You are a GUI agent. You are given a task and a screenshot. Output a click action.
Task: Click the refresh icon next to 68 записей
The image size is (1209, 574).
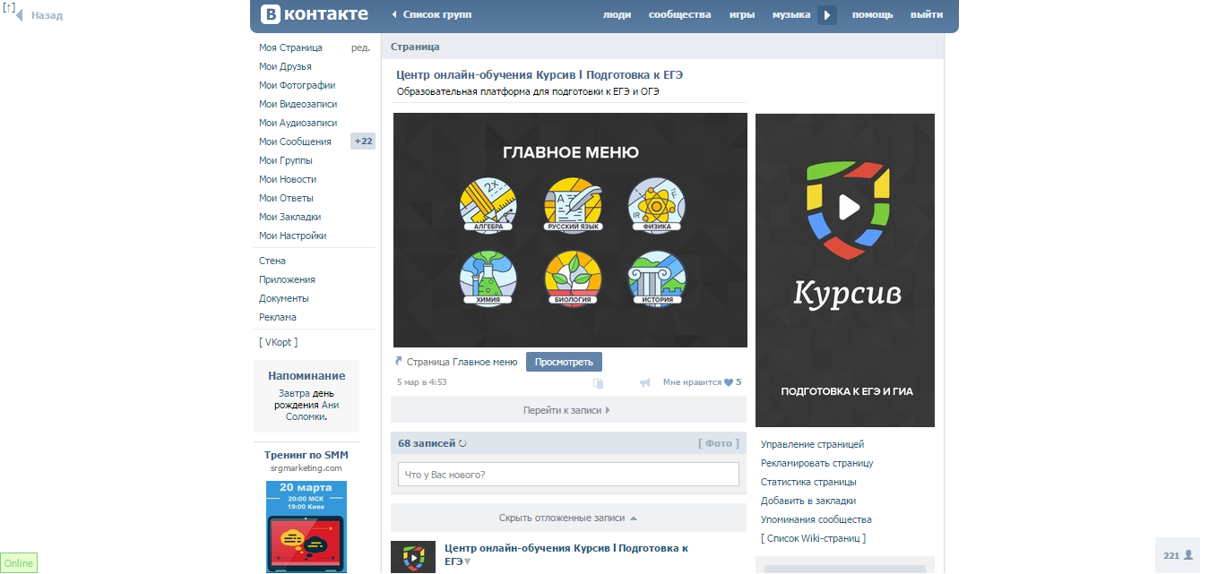click(x=462, y=443)
